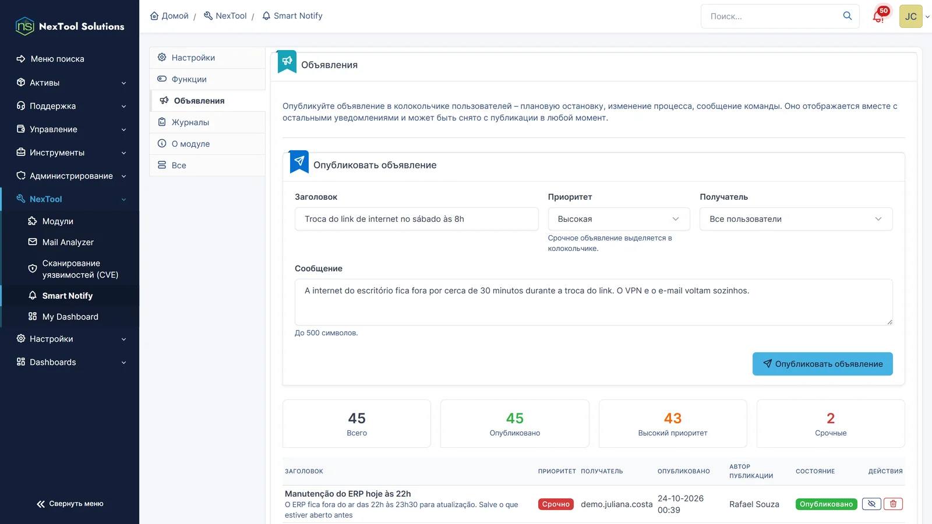Click the Заголовок input field
Image resolution: width=932 pixels, height=524 pixels.
[x=416, y=219]
